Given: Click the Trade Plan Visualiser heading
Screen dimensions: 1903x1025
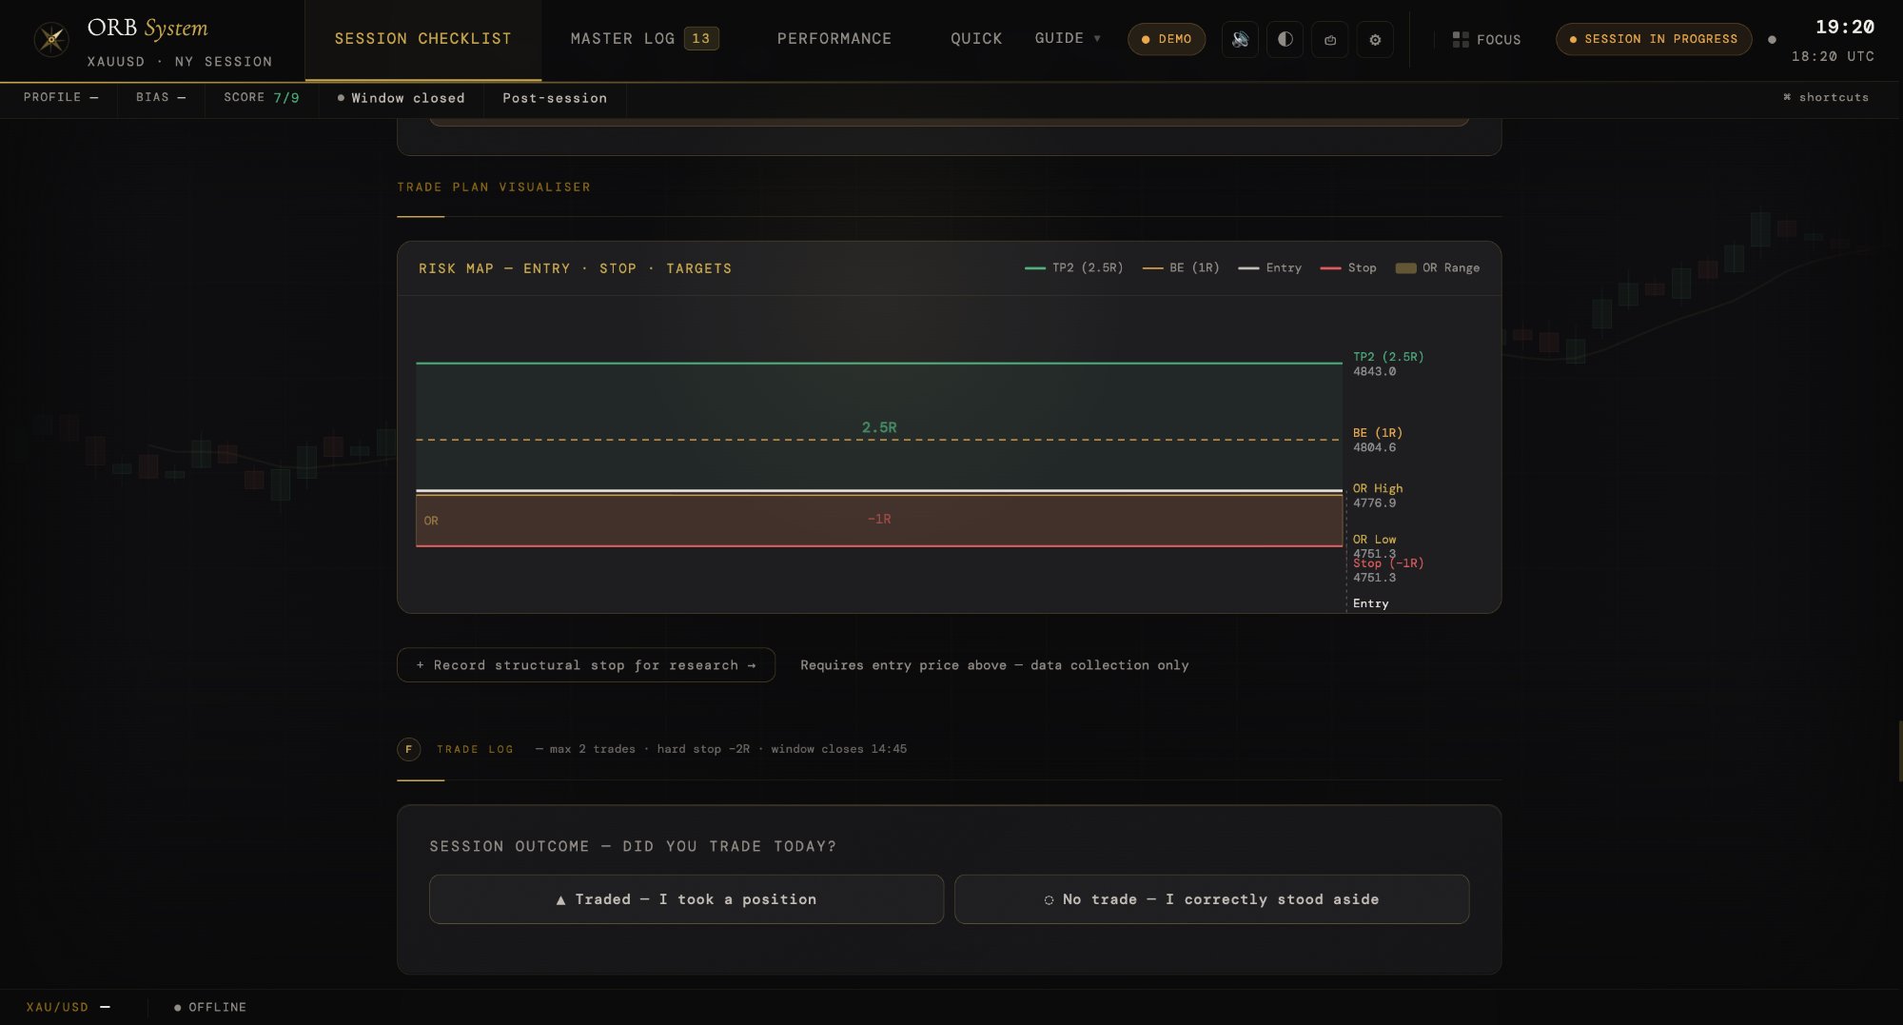Looking at the screenshot, I should coord(494,187).
